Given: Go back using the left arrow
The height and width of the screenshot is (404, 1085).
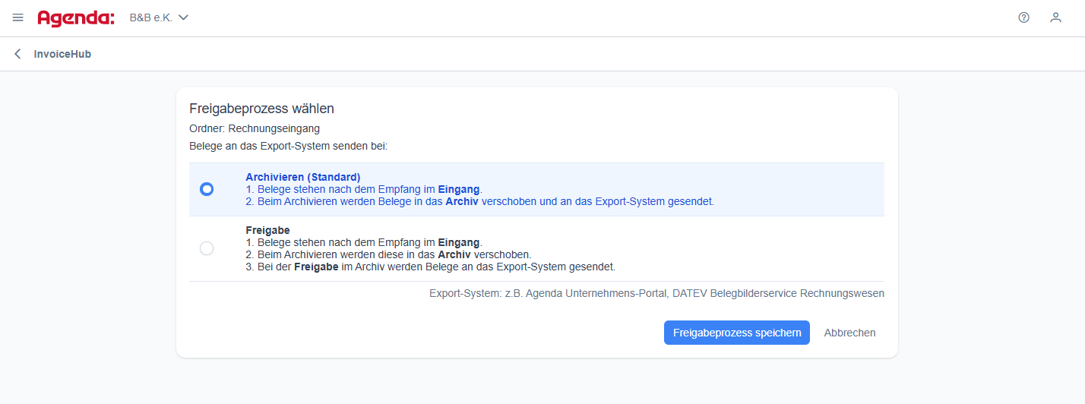Looking at the screenshot, I should point(17,54).
